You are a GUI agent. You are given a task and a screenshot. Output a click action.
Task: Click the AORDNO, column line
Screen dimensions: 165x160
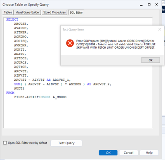tap(21, 37)
